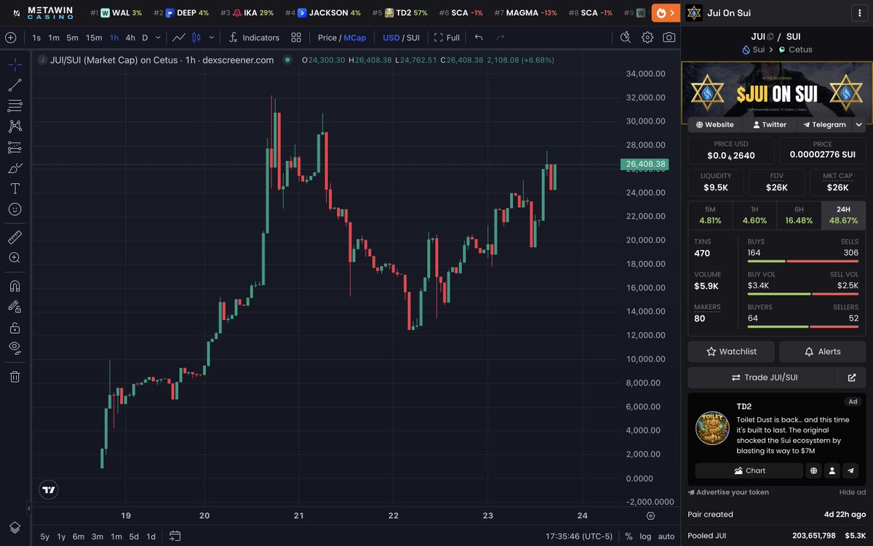The image size is (873, 546).
Task: Open chart settings gear icon
Action: tap(647, 38)
